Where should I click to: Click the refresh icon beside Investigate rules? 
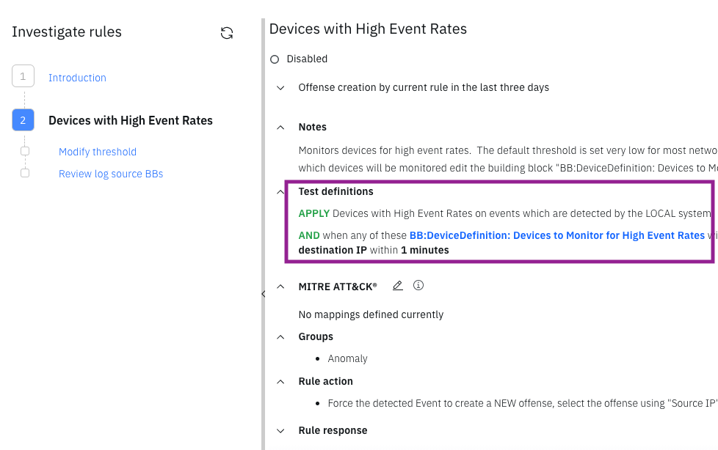pos(227,33)
